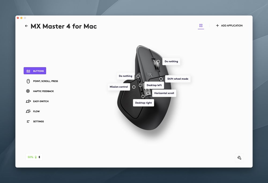268x183 pixels.
Task: Click the Do nothing label by scroll wheel
Action: coord(171,61)
